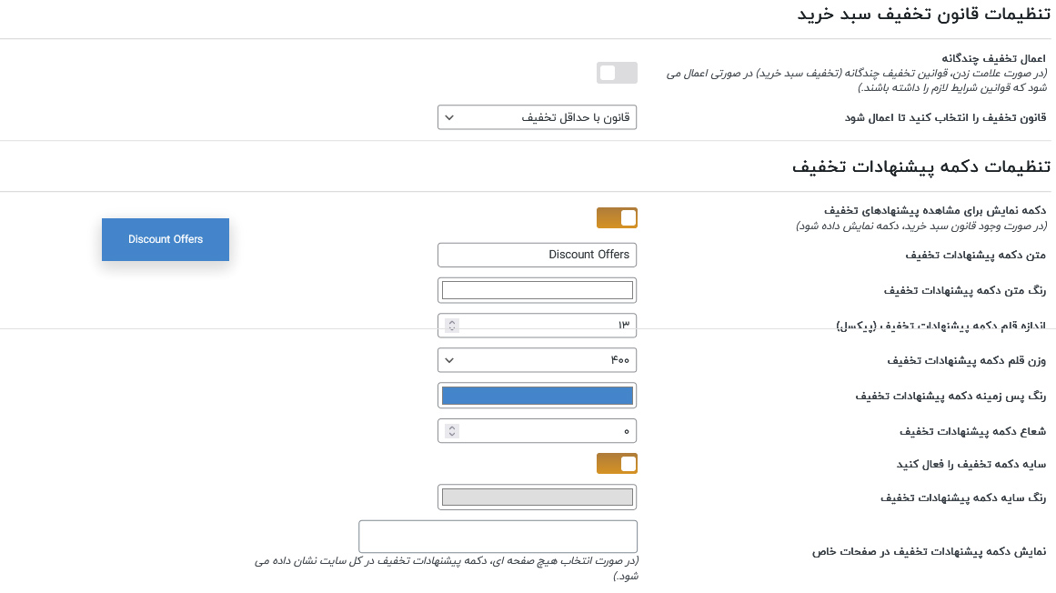This screenshot has width=1056, height=593.
Task: Toggle the discount button shadow (سایه) switch
Action: tap(616, 464)
